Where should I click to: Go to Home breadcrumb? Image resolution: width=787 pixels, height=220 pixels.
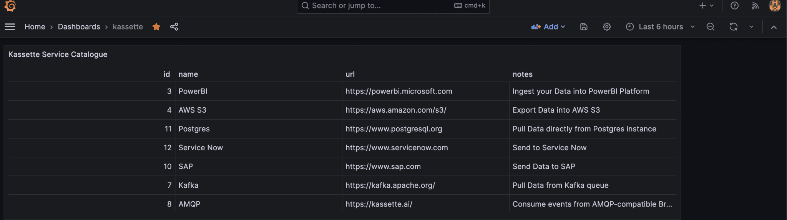coord(35,27)
